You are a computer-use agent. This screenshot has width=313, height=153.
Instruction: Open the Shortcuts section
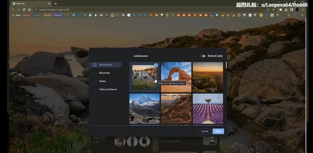104,73
